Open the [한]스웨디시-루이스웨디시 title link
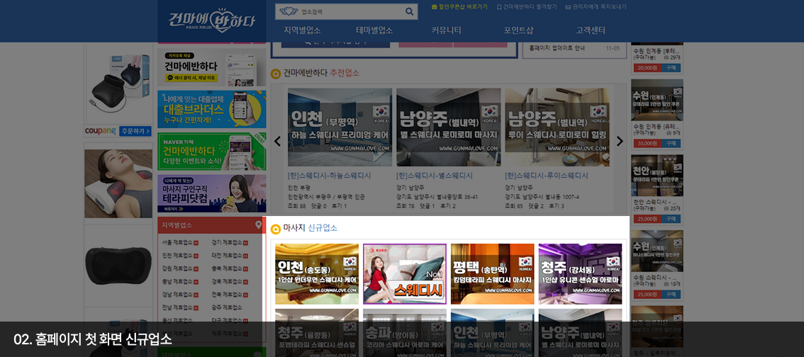 [x=547, y=176]
